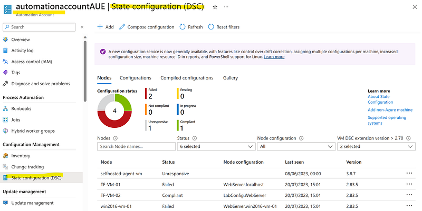Select the selfhosted-agent-vm node

(121, 174)
